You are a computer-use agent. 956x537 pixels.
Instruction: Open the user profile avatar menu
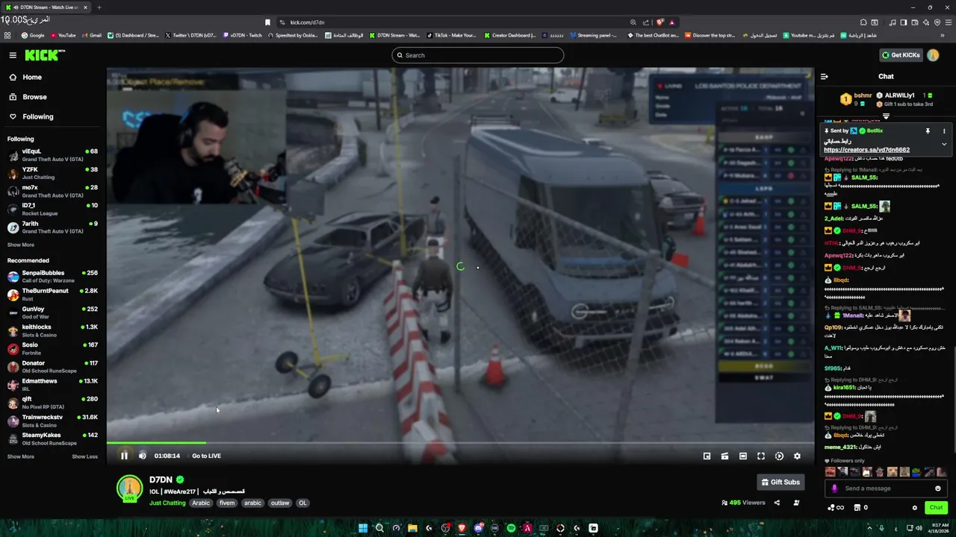(x=933, y=55)
